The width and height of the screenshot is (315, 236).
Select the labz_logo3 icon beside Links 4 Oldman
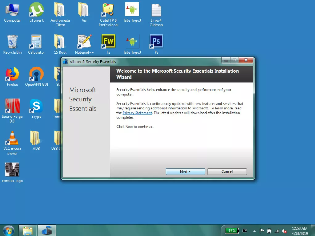click(x=132, y=13)
